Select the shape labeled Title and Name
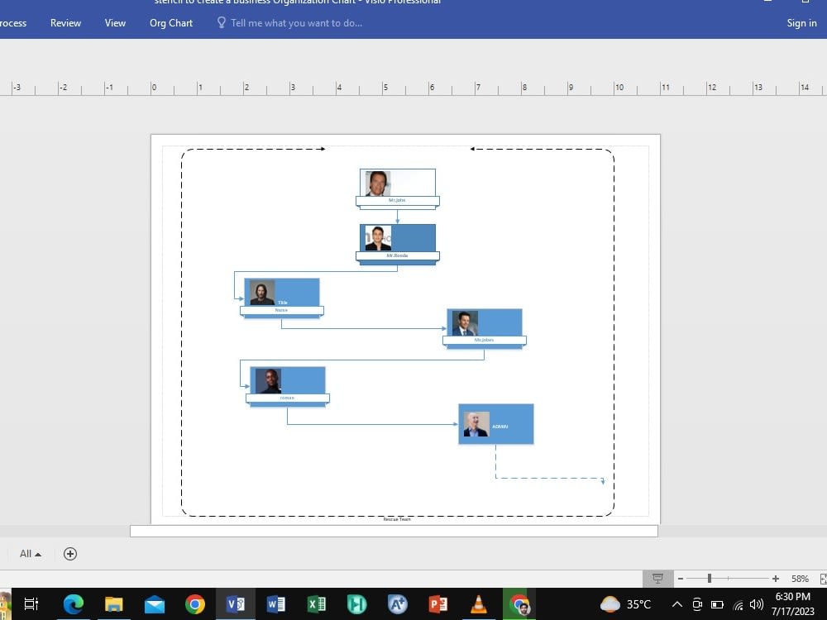This screenshot has height=620, width=827. pos(282,298)
